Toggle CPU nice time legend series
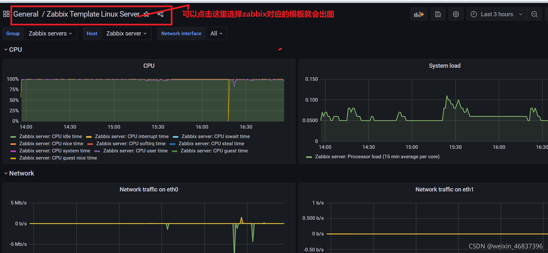The width and height of the screenshot is (548, 253). [x=51, y=144]
